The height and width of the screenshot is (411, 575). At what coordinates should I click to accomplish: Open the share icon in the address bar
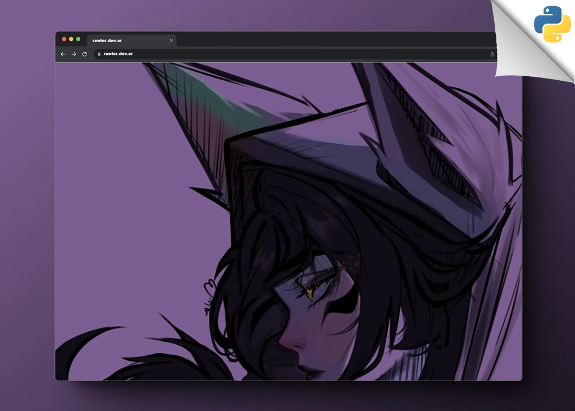point(492,54)
